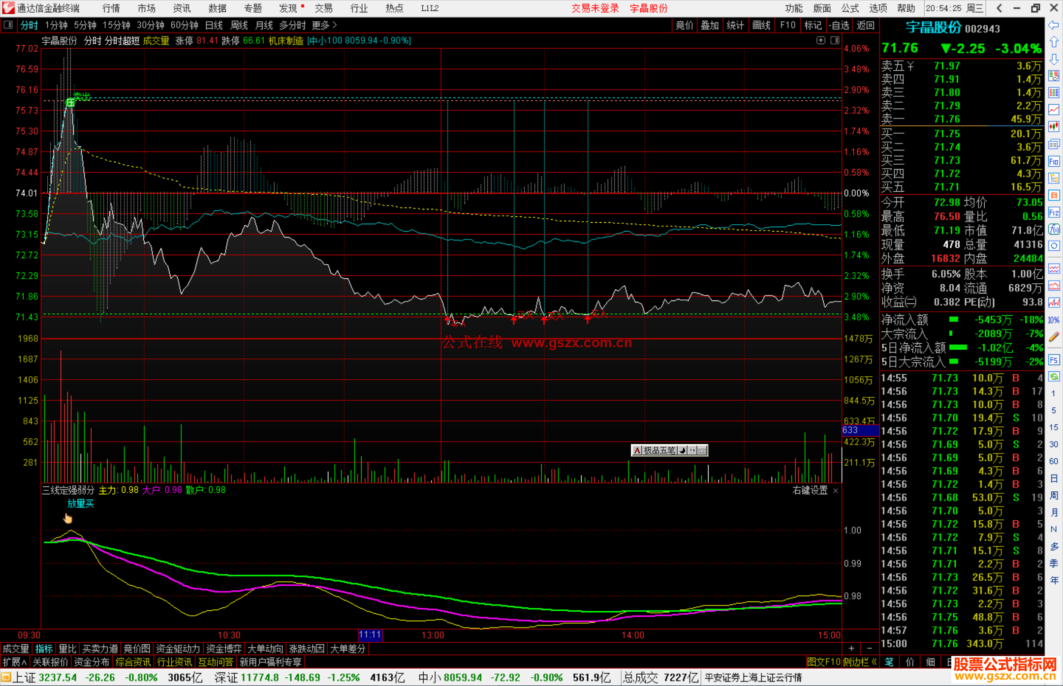Switch to the 资金博弈 indicator tab
This screenshot has height=686, width=1063.
click(x=224, y=649)
